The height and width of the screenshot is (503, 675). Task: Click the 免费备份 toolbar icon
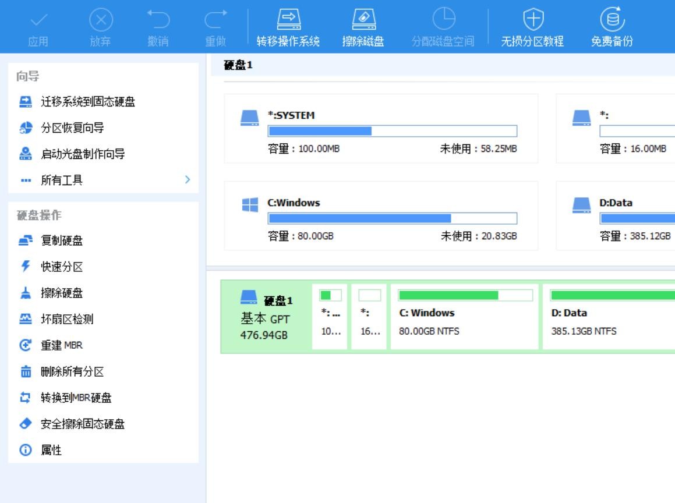click(611, 20)
